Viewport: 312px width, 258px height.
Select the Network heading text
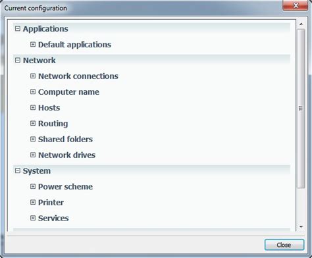tap(39, 61)
